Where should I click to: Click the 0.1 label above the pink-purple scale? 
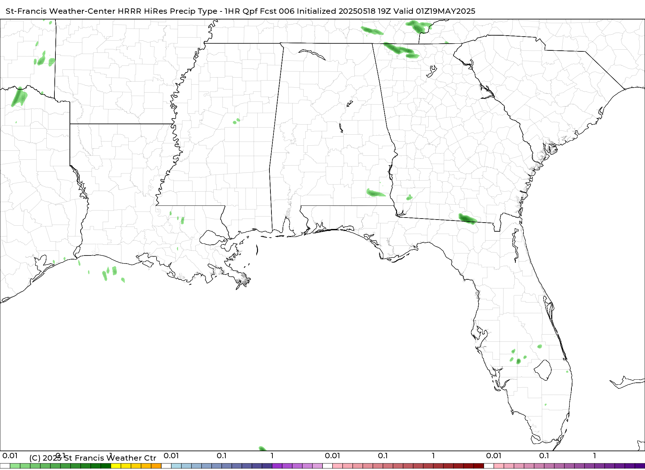(544, 456)
